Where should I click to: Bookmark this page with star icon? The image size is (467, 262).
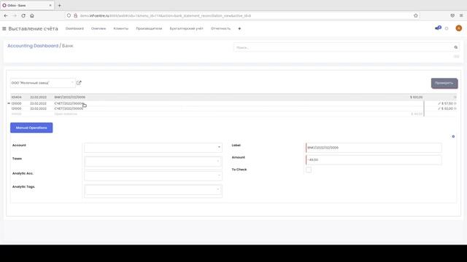pyautogui.click(x=416, y=15)
